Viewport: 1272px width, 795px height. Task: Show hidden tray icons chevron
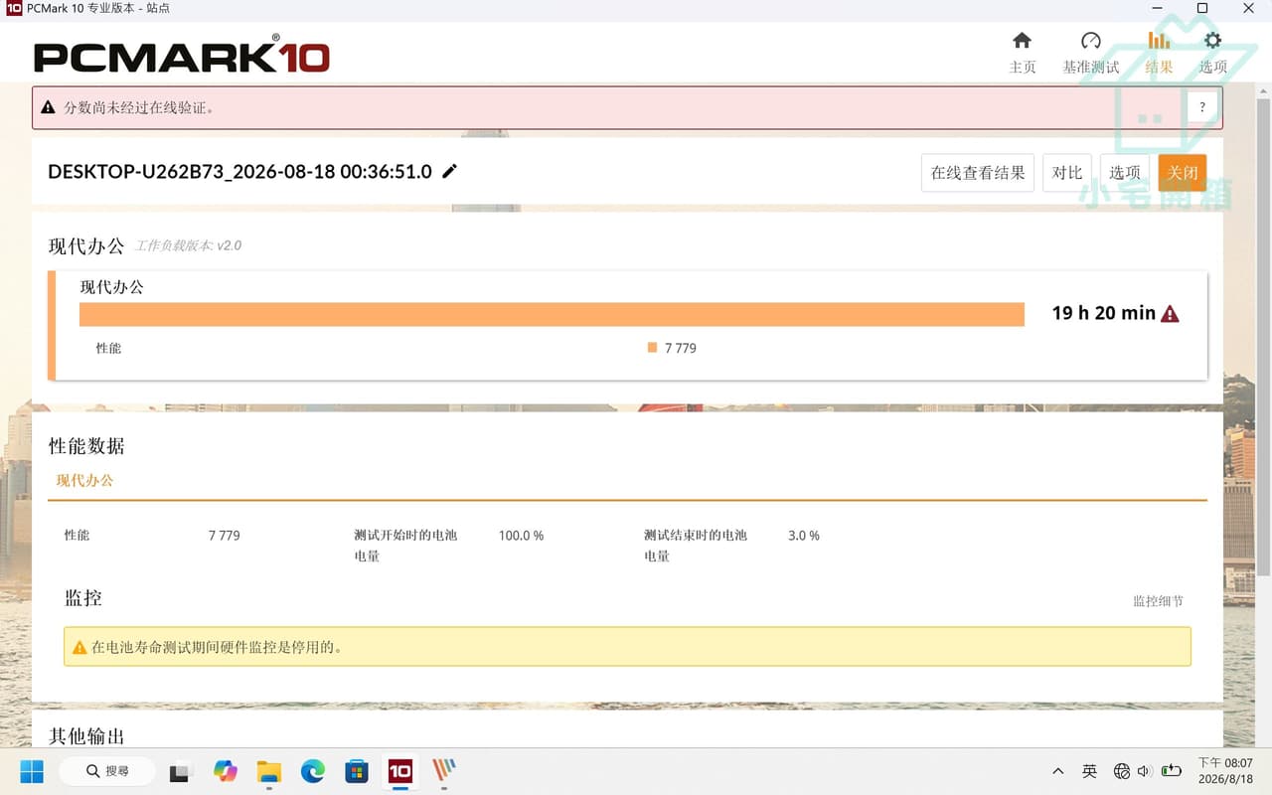click(x=1058, y=771)
